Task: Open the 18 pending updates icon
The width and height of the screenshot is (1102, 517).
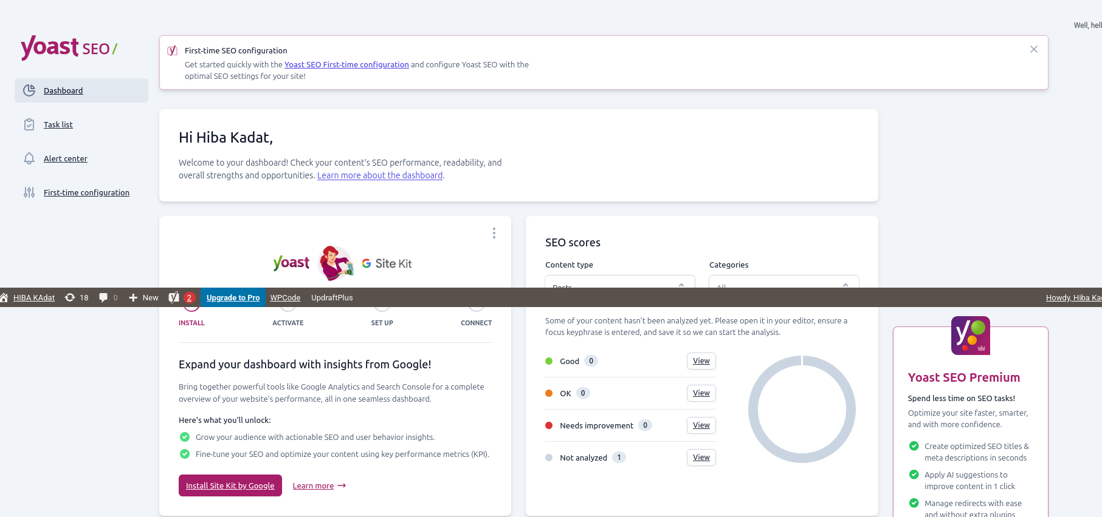Action: [77, 297]
